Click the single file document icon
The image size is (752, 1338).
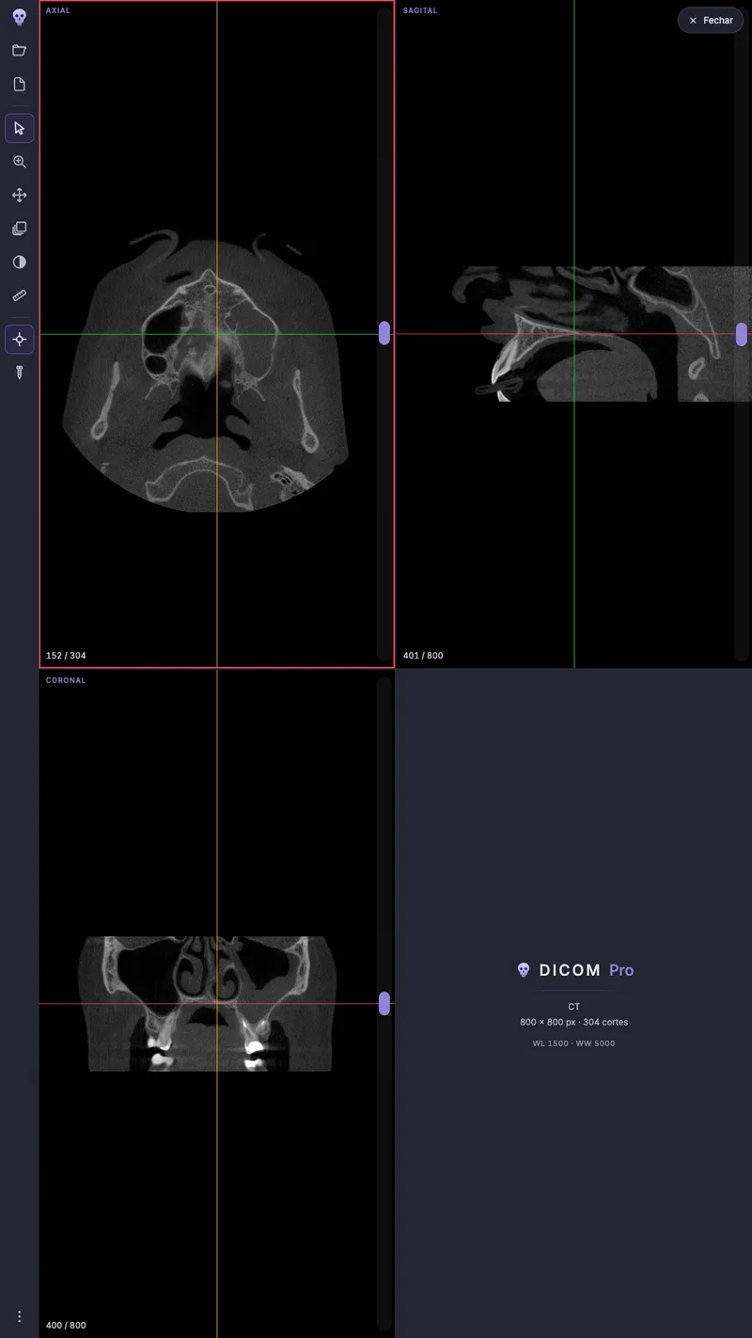(19, 84)
